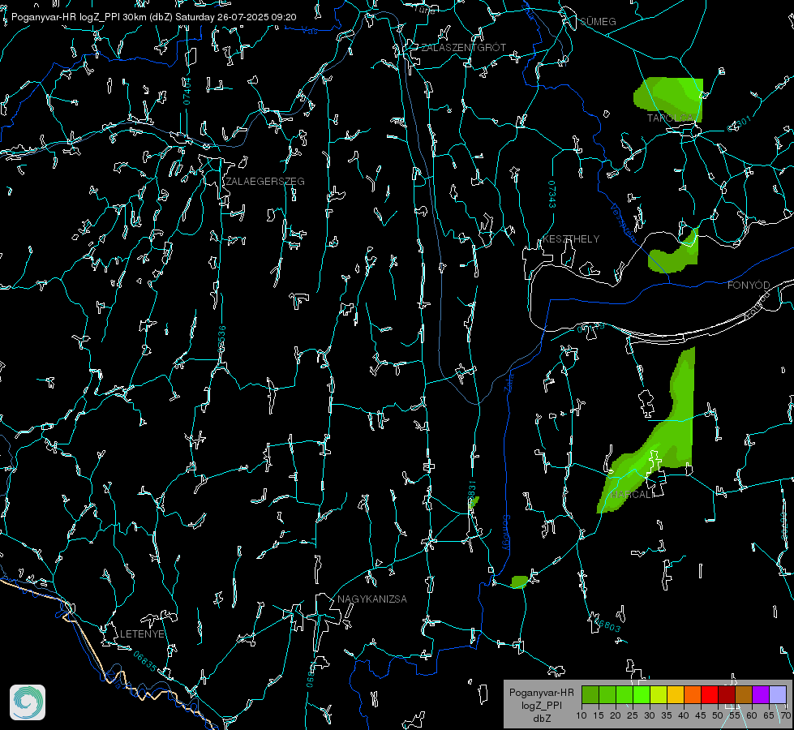Click the MARCALI town label
The width and height of the screenshot is (794, 730).
click(x=632, y=495)
